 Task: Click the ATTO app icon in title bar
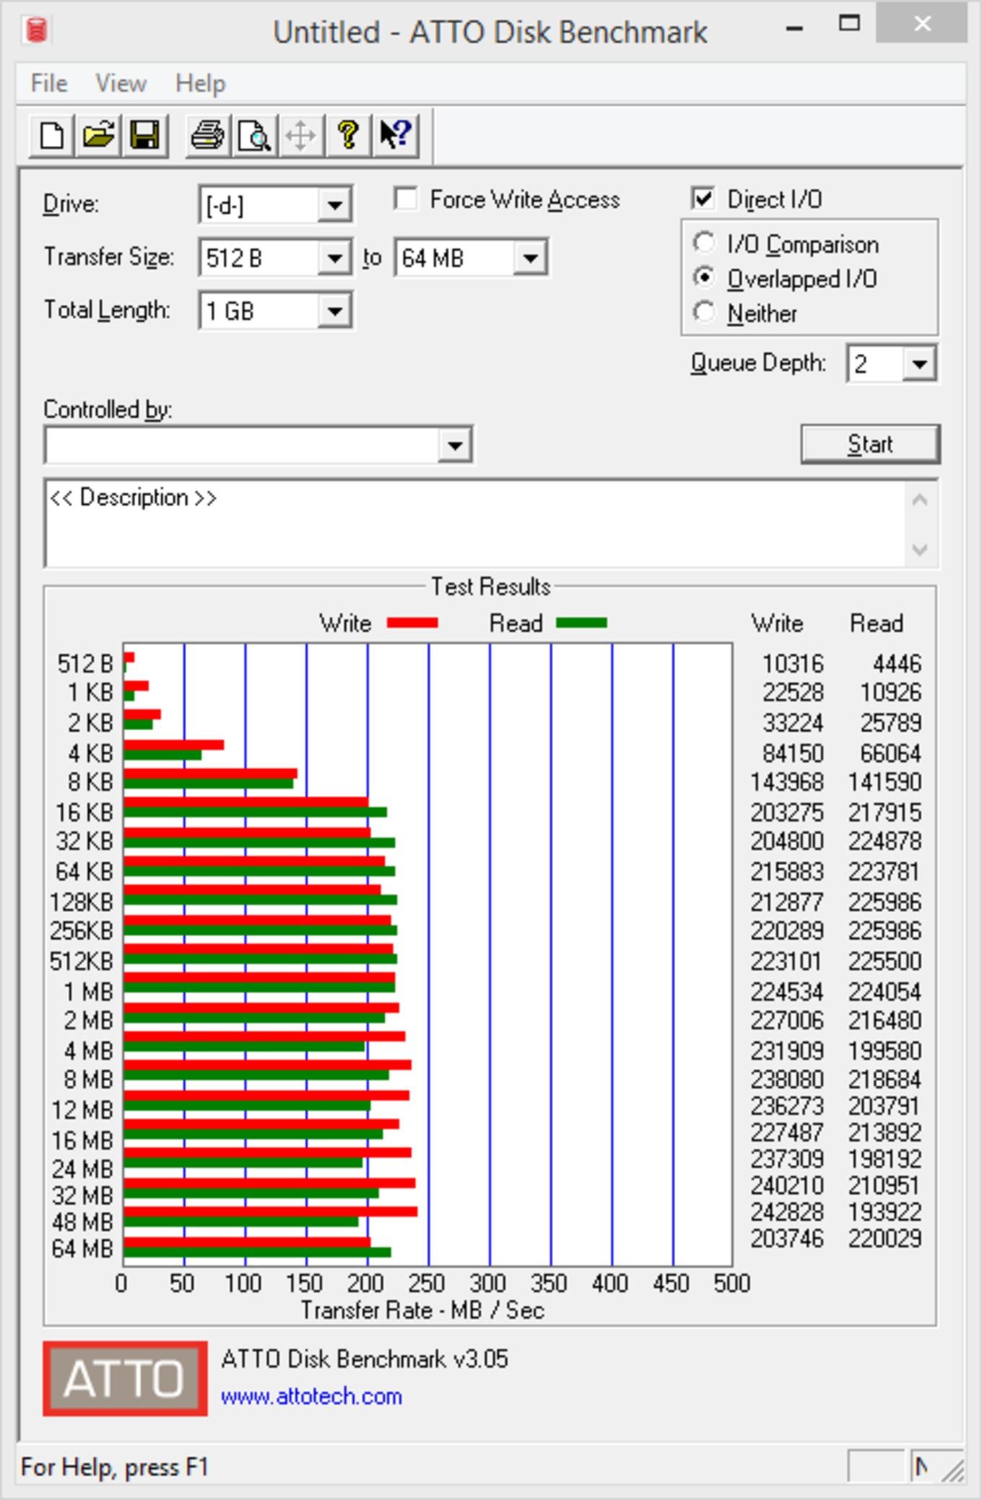pos(36,30)
